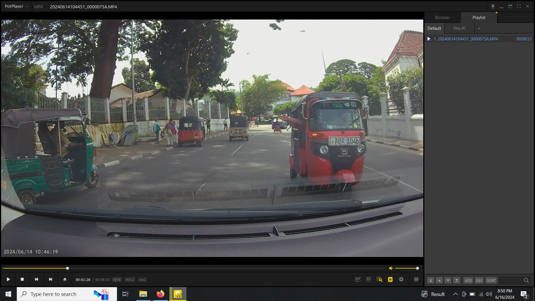The height and width of the screenshot is (301, 535).
Task: Open the system volume tray icon
Action: click(489, 294)
